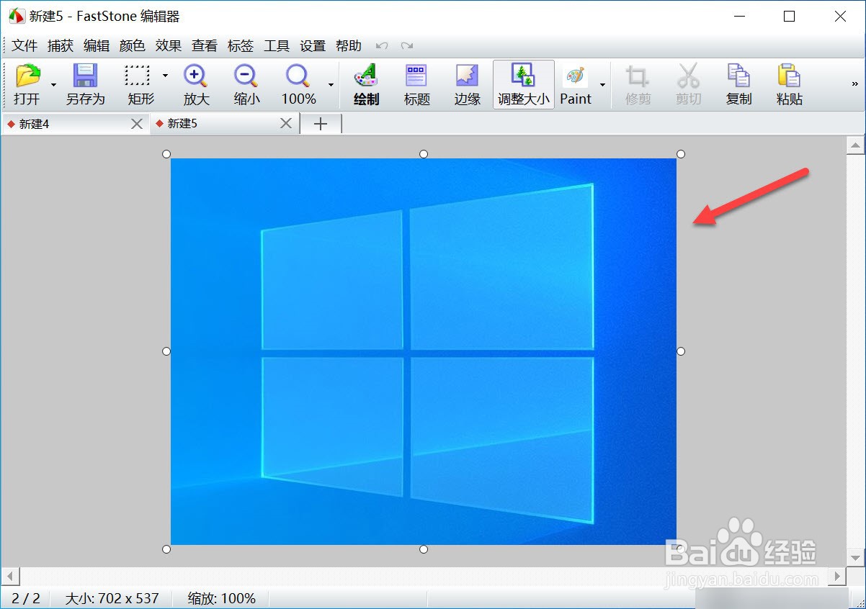Close the 新建5 tab
The width and height of the screenshot is (866, 609).
286,124
